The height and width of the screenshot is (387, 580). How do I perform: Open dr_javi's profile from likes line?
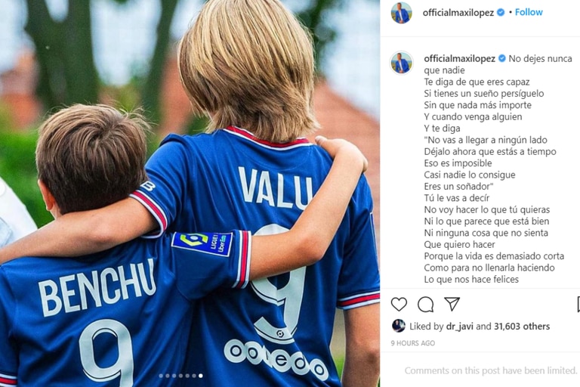point(459,327)
